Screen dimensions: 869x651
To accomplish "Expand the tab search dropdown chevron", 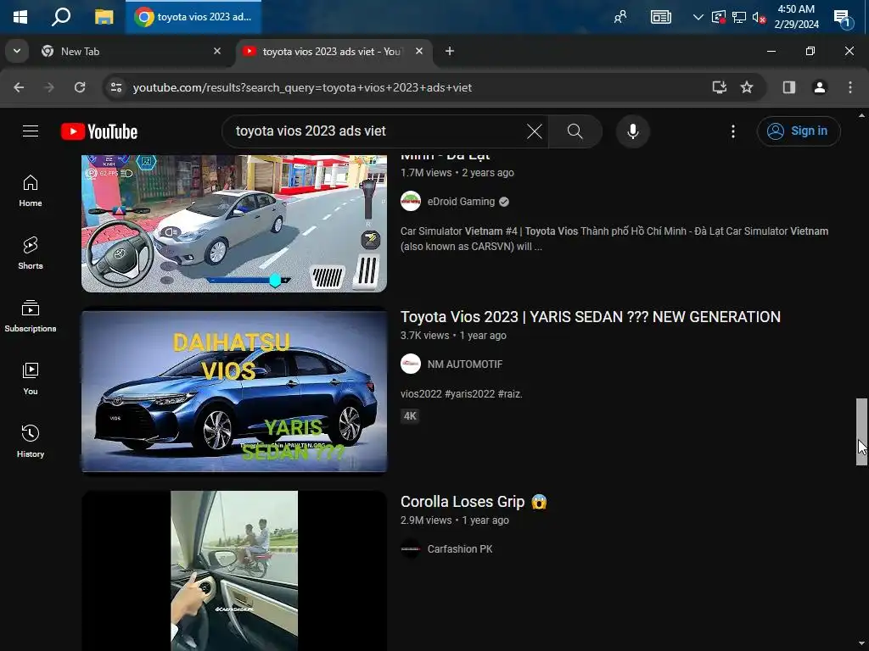I will [17, 51].
